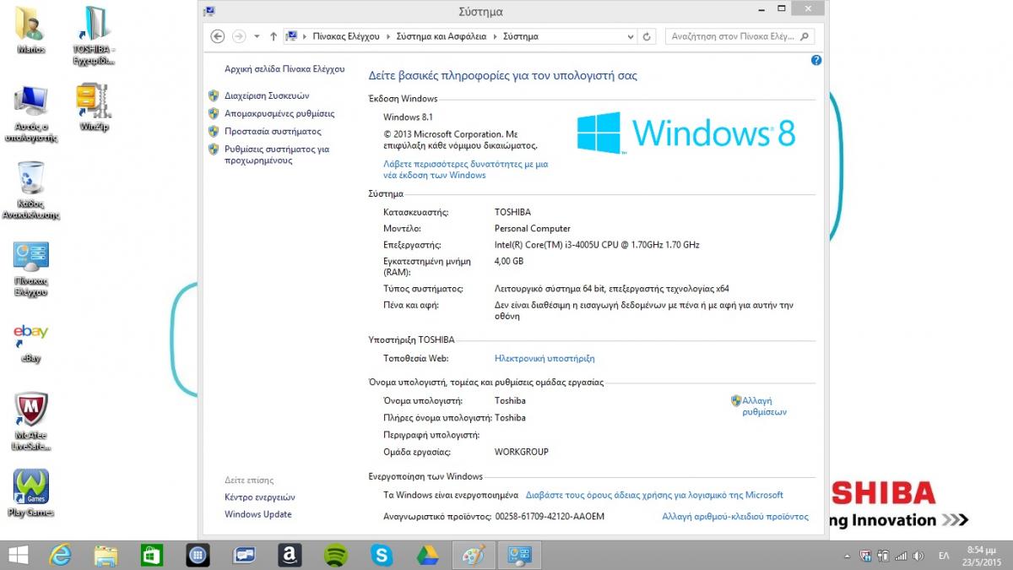Open 'Διαχείριση Συσκευών' in the sidebar

[267, 95]
